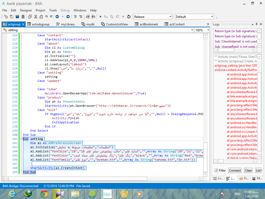
Task: Toggle the Filter checkbox in Logs
Action: coord(216,170)
